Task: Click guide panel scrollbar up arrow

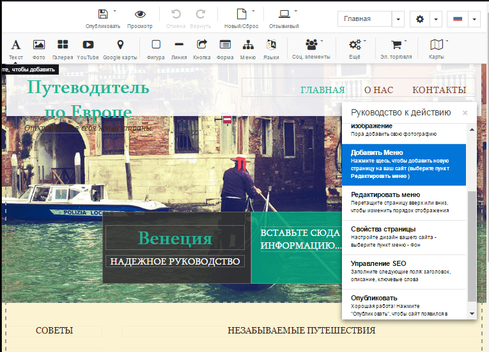Action: (472, 129)
